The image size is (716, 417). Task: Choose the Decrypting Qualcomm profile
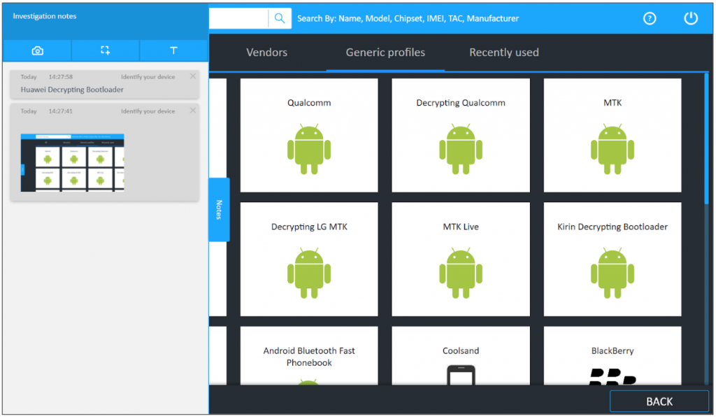click(461, 135)
